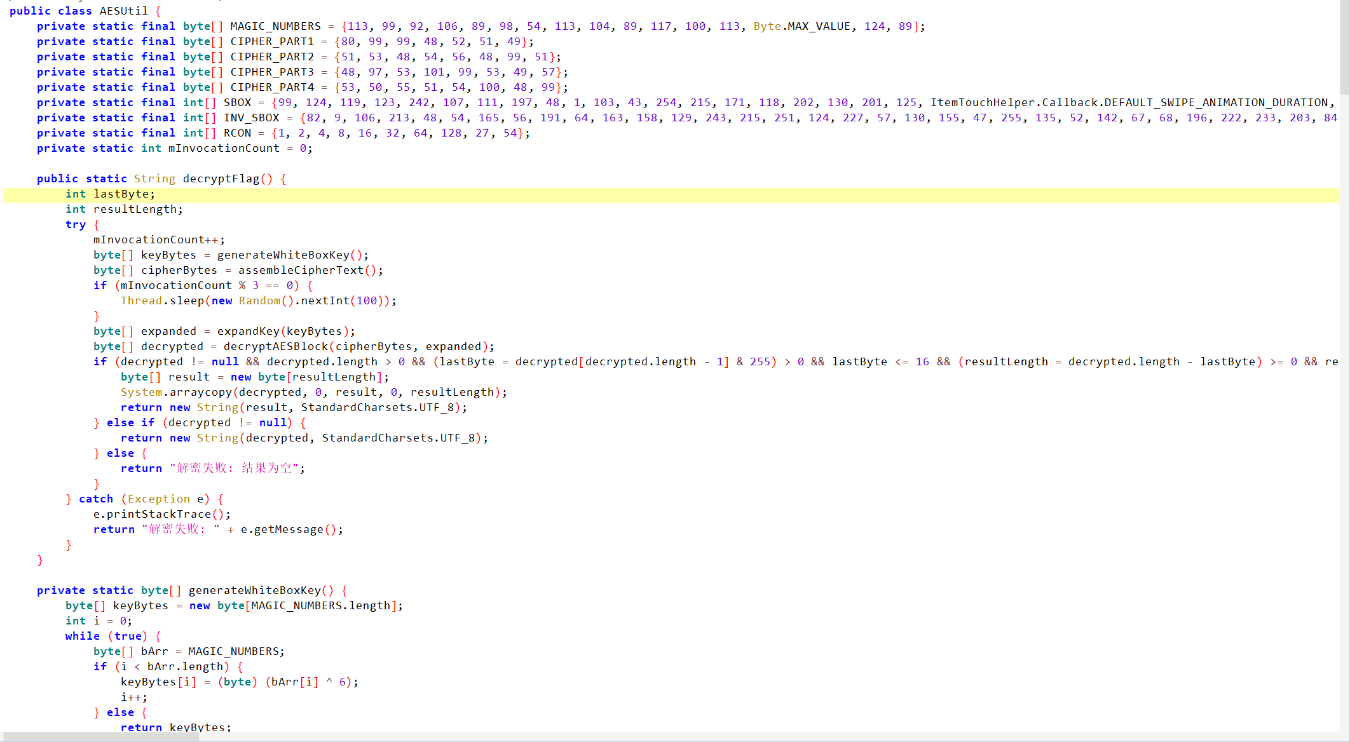
Task: Click the CIPHER_PART3 field name
Action: (271, 72)
